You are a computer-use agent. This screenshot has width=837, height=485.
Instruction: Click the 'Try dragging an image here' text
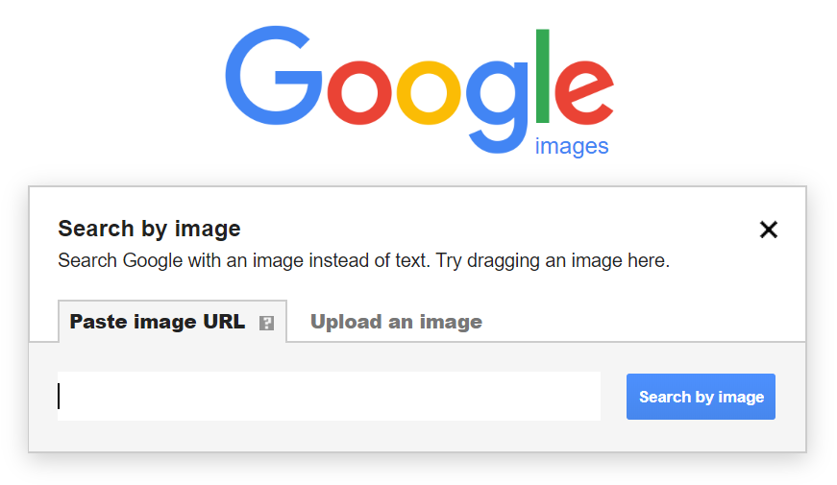[x=553, y=260]
